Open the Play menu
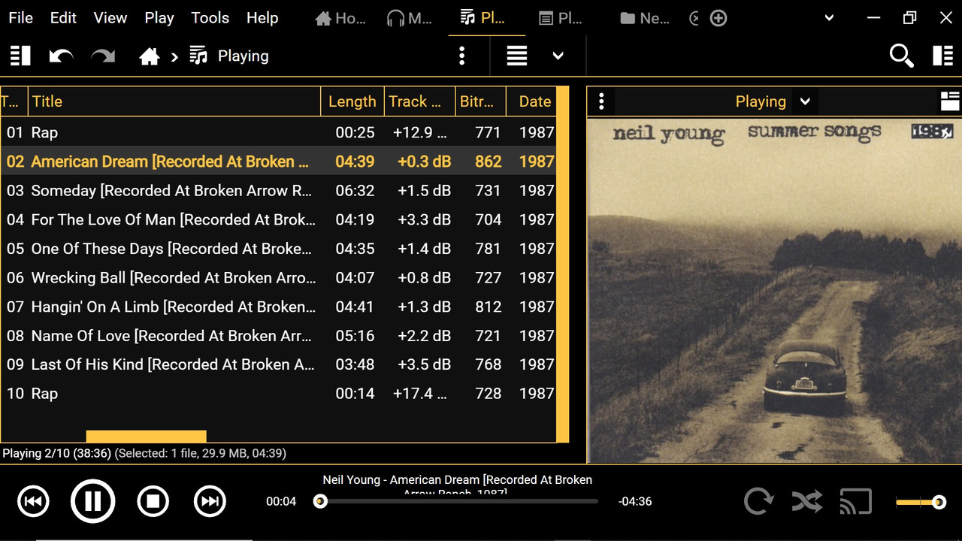 pyautogui.click(x=159, y=18)
